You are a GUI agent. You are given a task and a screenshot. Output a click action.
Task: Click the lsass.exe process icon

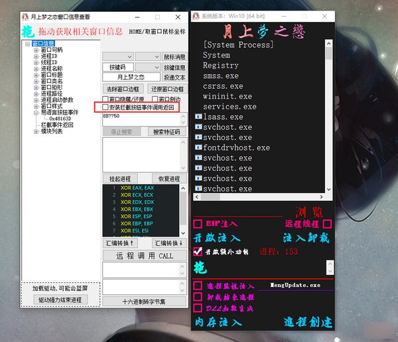(x=198, y=117)
